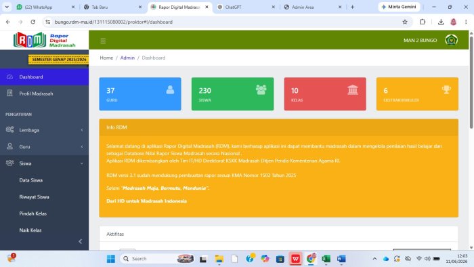Open Word from taskbar
Screen dimensions: 474x267
(x=341, y=259)
